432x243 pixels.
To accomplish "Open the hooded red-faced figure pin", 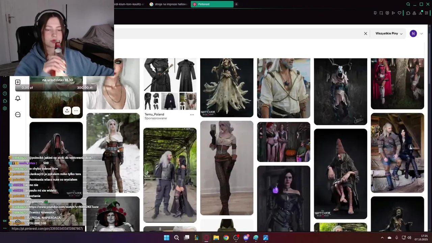I will [x=56, y=160].
